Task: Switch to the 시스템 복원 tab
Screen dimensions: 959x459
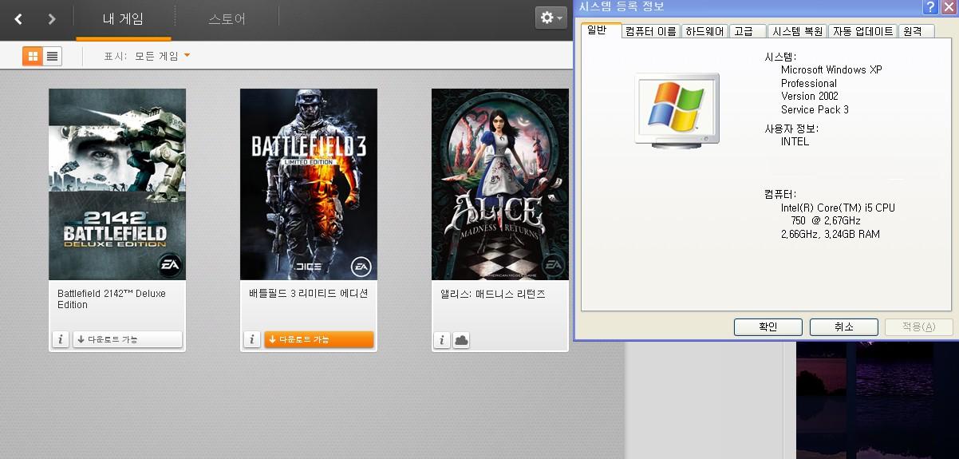Action: pos(798,31)
